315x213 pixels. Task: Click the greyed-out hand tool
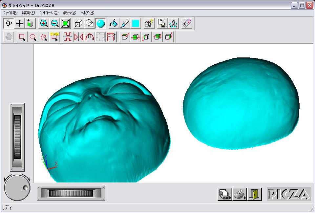(x=9, y=37)
